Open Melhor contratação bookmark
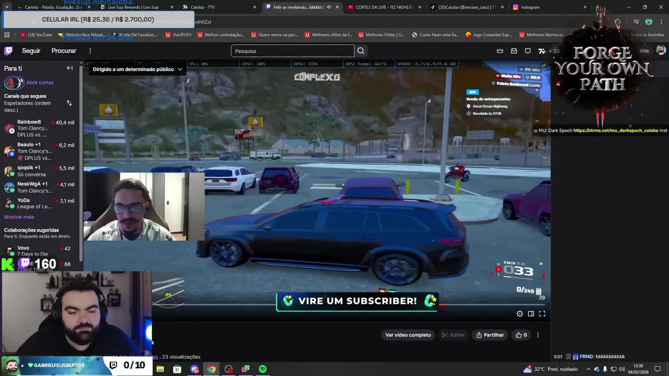This screenshot has height=376, width=669. pos(220,34)
